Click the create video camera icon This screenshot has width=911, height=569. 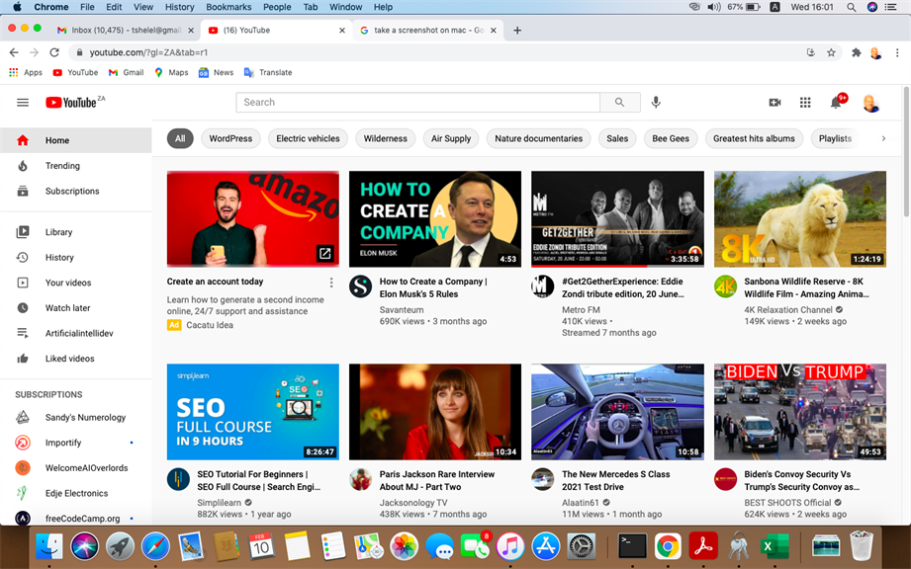[x=774, y=103]
